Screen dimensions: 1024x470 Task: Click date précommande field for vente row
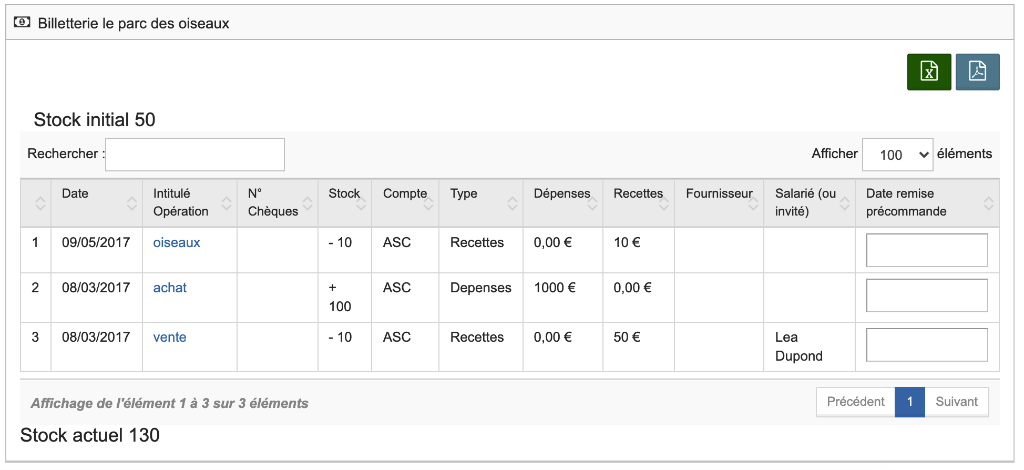(926, 345)
